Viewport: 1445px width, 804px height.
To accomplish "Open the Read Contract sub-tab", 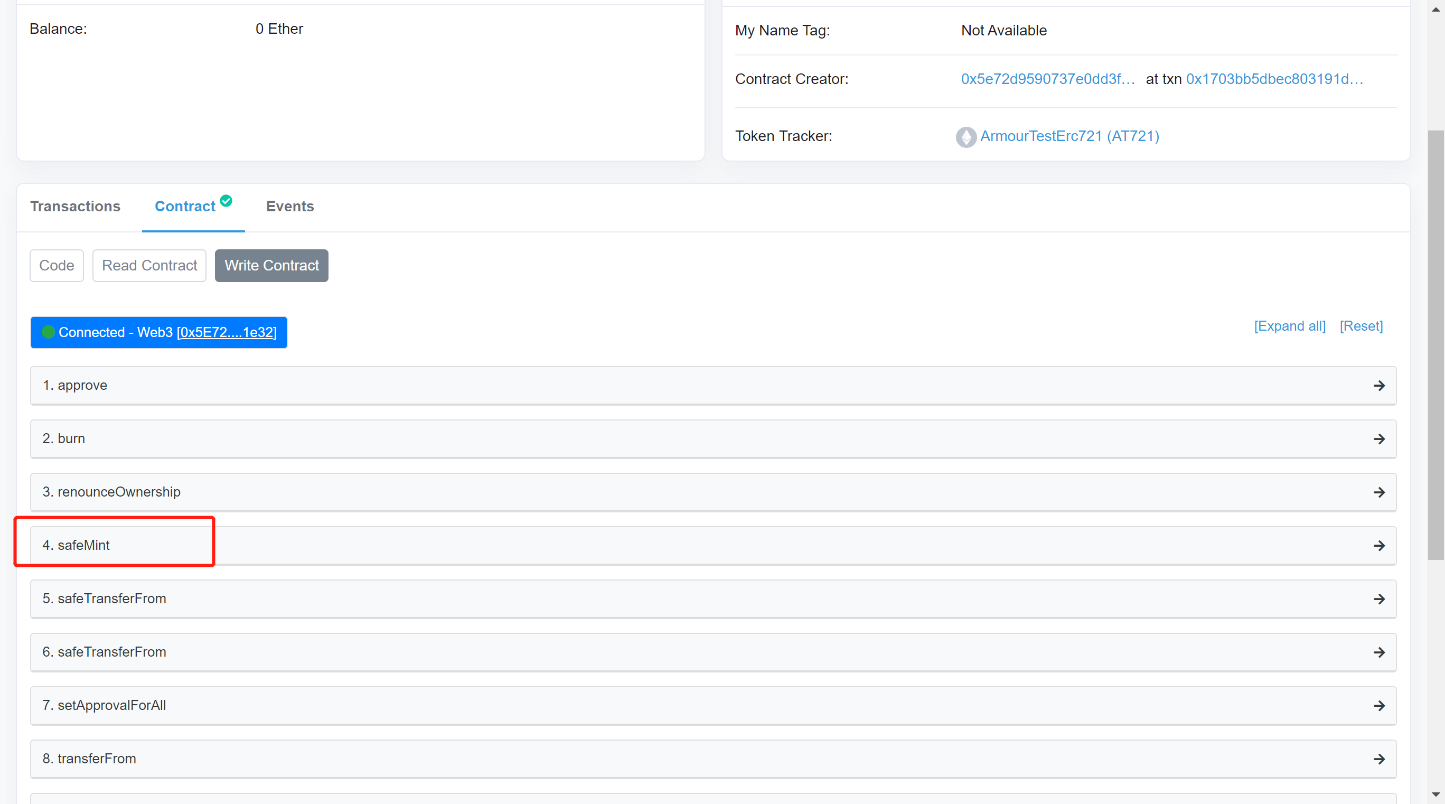I will coord(149,265).
